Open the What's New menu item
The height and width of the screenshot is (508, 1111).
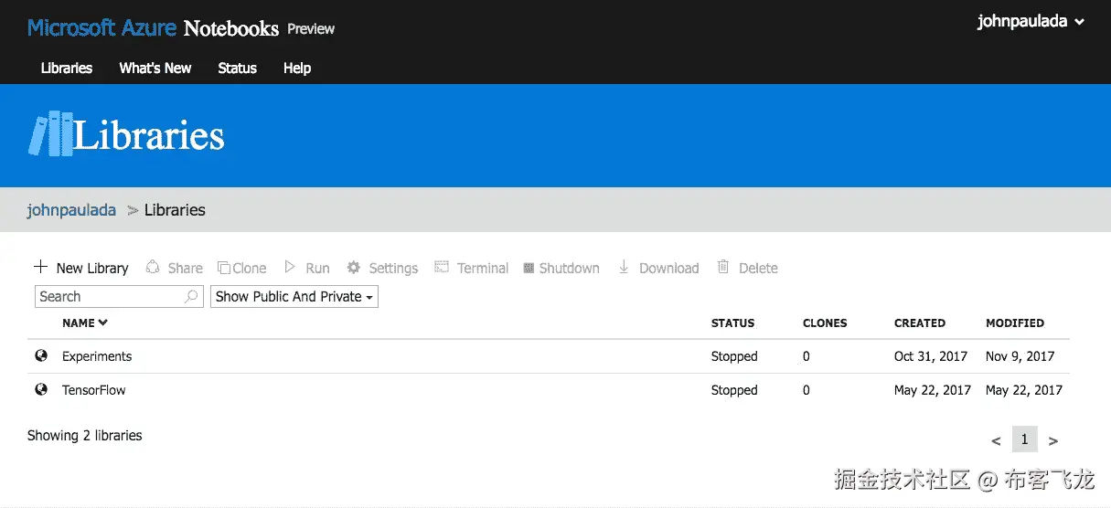[155, 68]
